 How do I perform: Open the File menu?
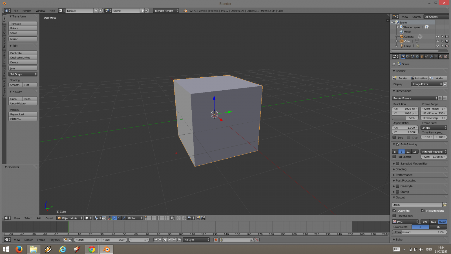16,11
